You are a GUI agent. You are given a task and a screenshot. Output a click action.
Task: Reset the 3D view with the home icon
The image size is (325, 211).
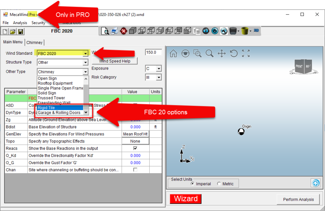coord(173,53)
